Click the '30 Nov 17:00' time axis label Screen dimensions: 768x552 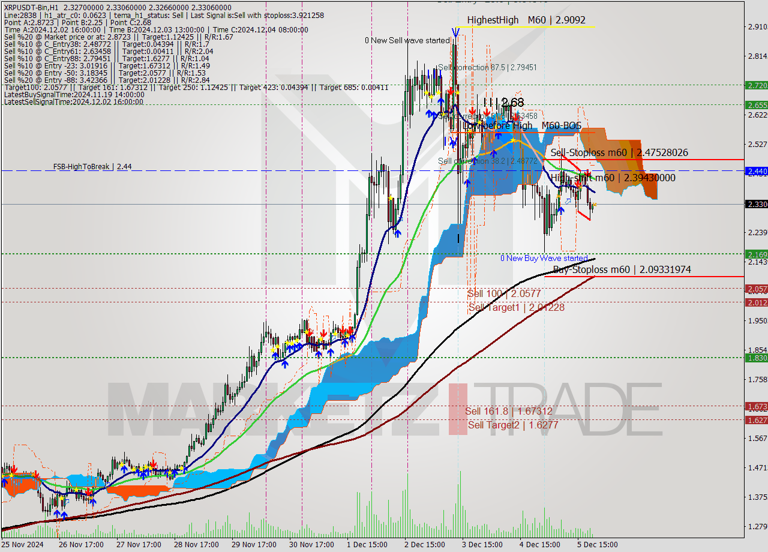(x=312, y=545)
